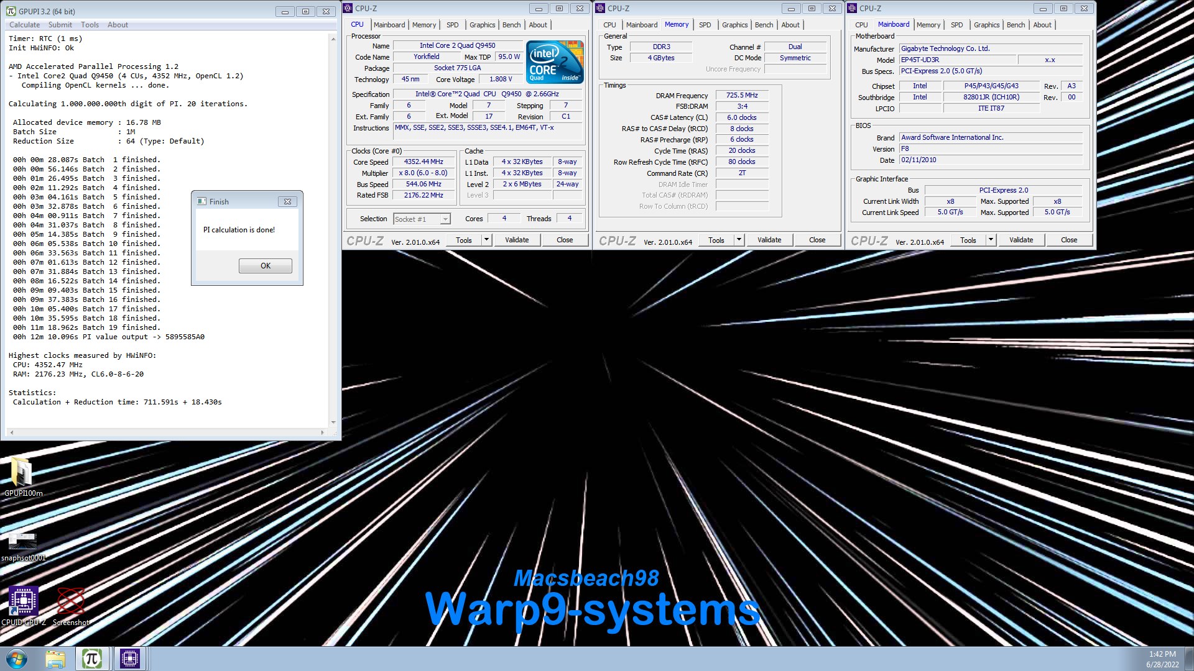Click the Memory CPU-Z window title icon
Viewport: 1194px width, 671px height.
pos(600,8)
